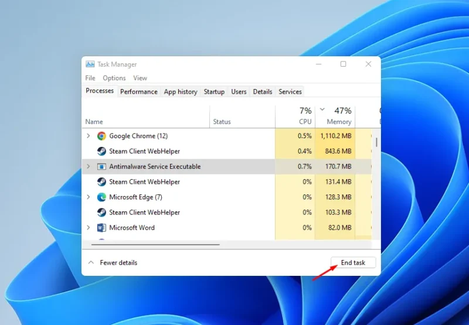This screenshot has width=469, height=325.
Task: Click the End task button
Action: pos(353,262)
